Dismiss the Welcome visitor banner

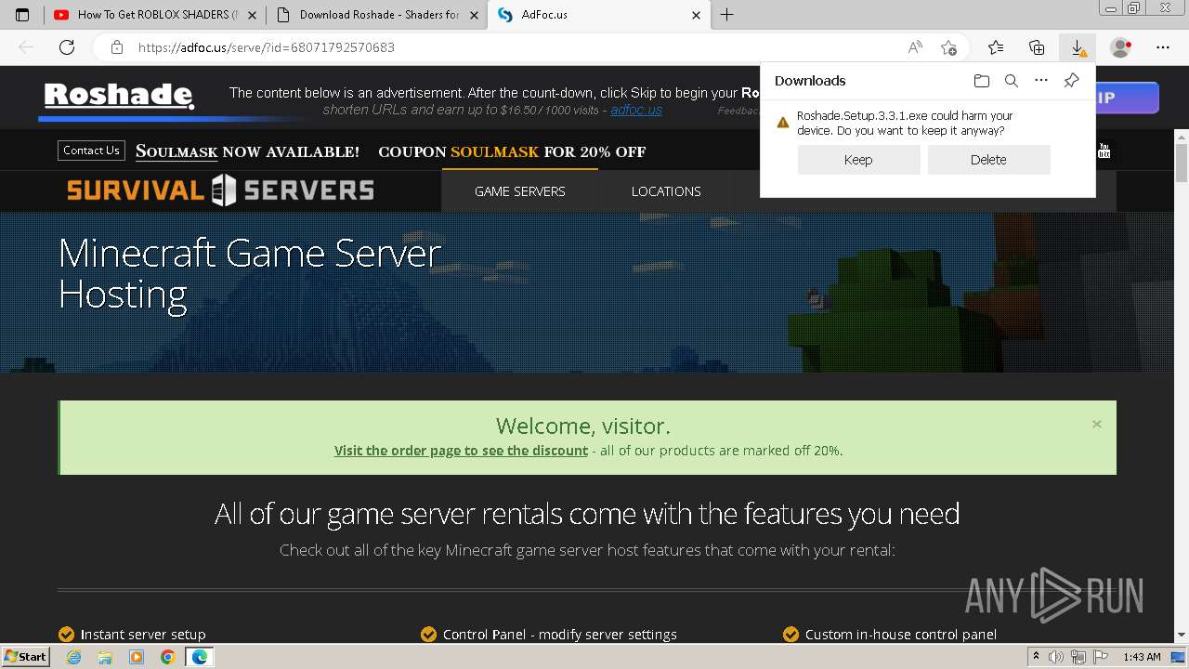1097,424
